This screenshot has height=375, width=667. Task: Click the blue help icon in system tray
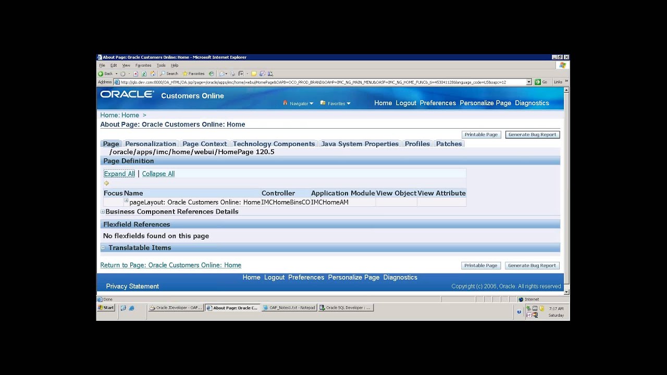(x=519, y=312)
